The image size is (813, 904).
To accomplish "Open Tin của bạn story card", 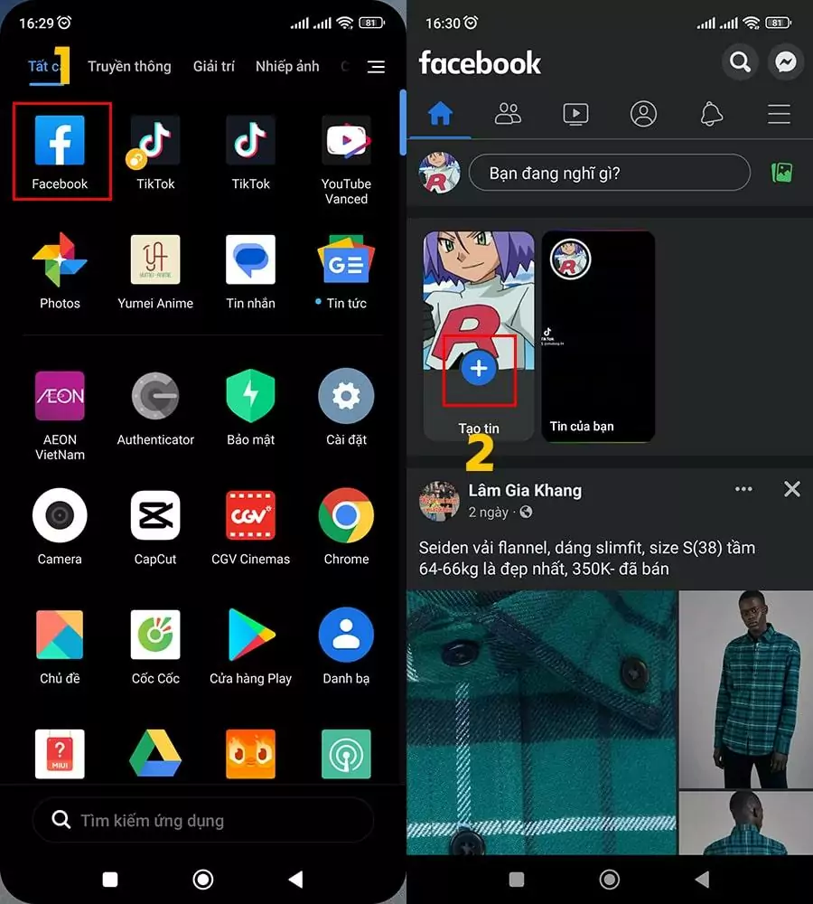I will pos(598,336).
